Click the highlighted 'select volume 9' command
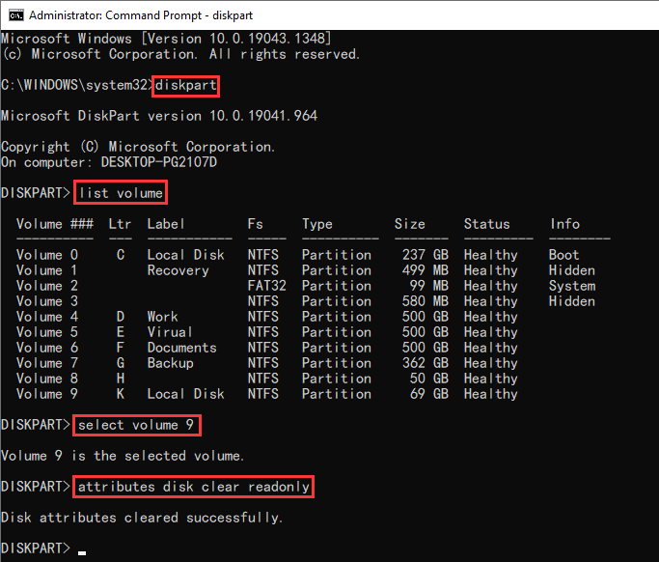Viewport: 659px width, 562px height. click(140, 425)
